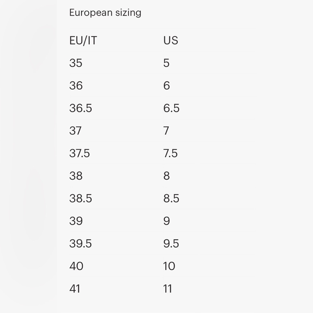Select the EU 36.5 value
Screen dimensions: 313x313
click(80, 108)
